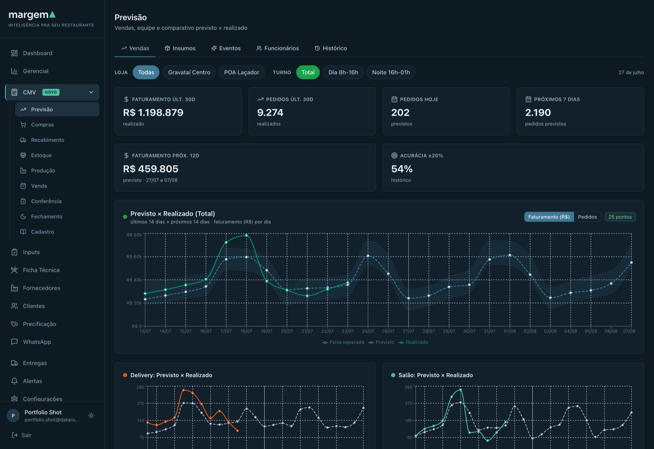Image resolution: width=654 pixels, height=449 pixels.
Task: Open the Conferência submenu item
Action: pyautogui.click(x=57, y=201)
